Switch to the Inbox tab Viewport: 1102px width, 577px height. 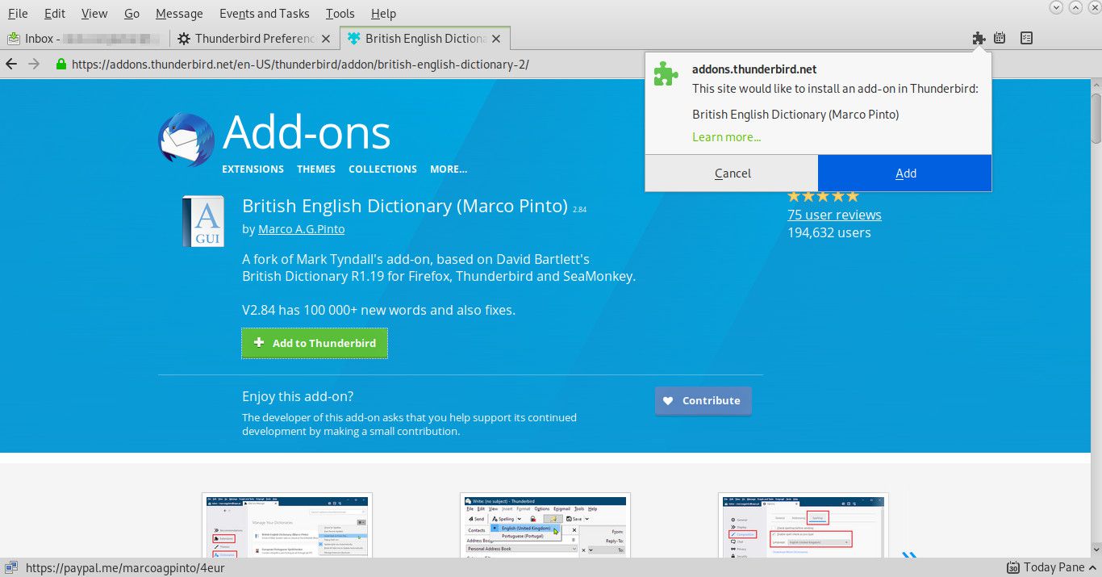pos(85,38)
